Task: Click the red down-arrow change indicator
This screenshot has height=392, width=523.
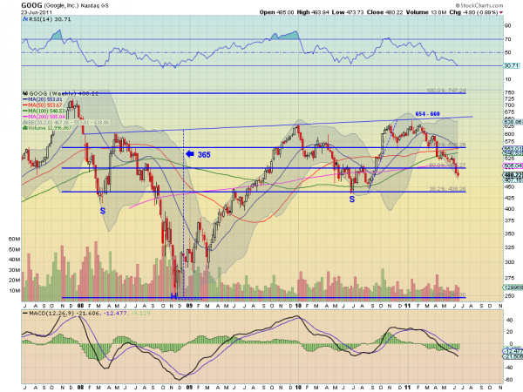Action: pos(501,13)
